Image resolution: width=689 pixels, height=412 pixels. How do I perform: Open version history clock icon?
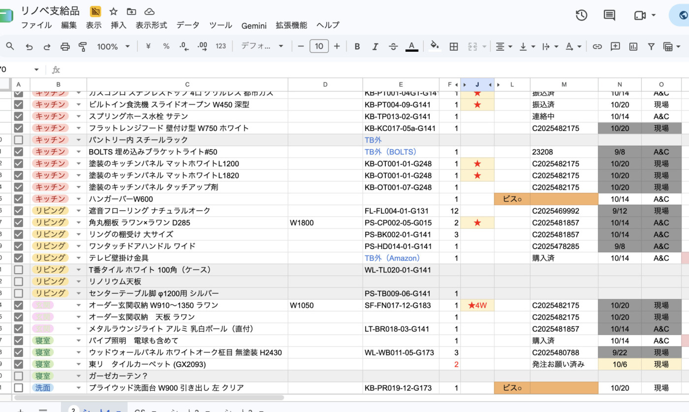pyautogui.click(x=581, y=15)
